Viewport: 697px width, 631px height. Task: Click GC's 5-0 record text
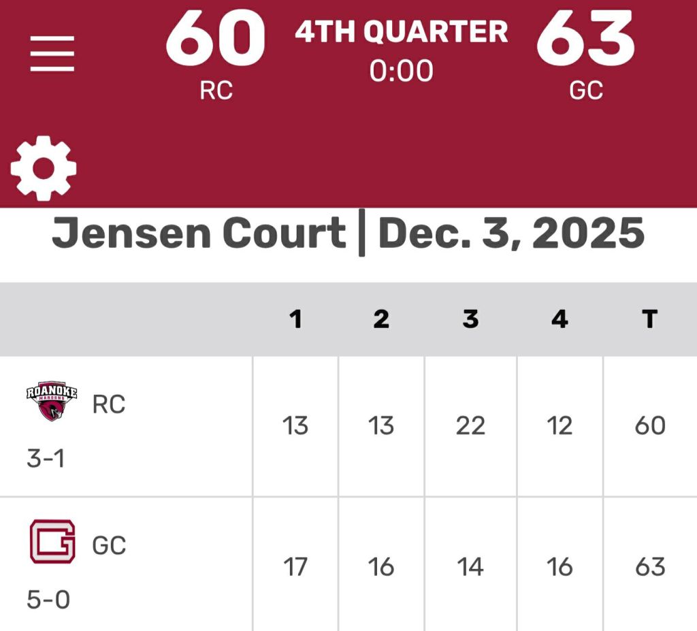pos(48,600)
